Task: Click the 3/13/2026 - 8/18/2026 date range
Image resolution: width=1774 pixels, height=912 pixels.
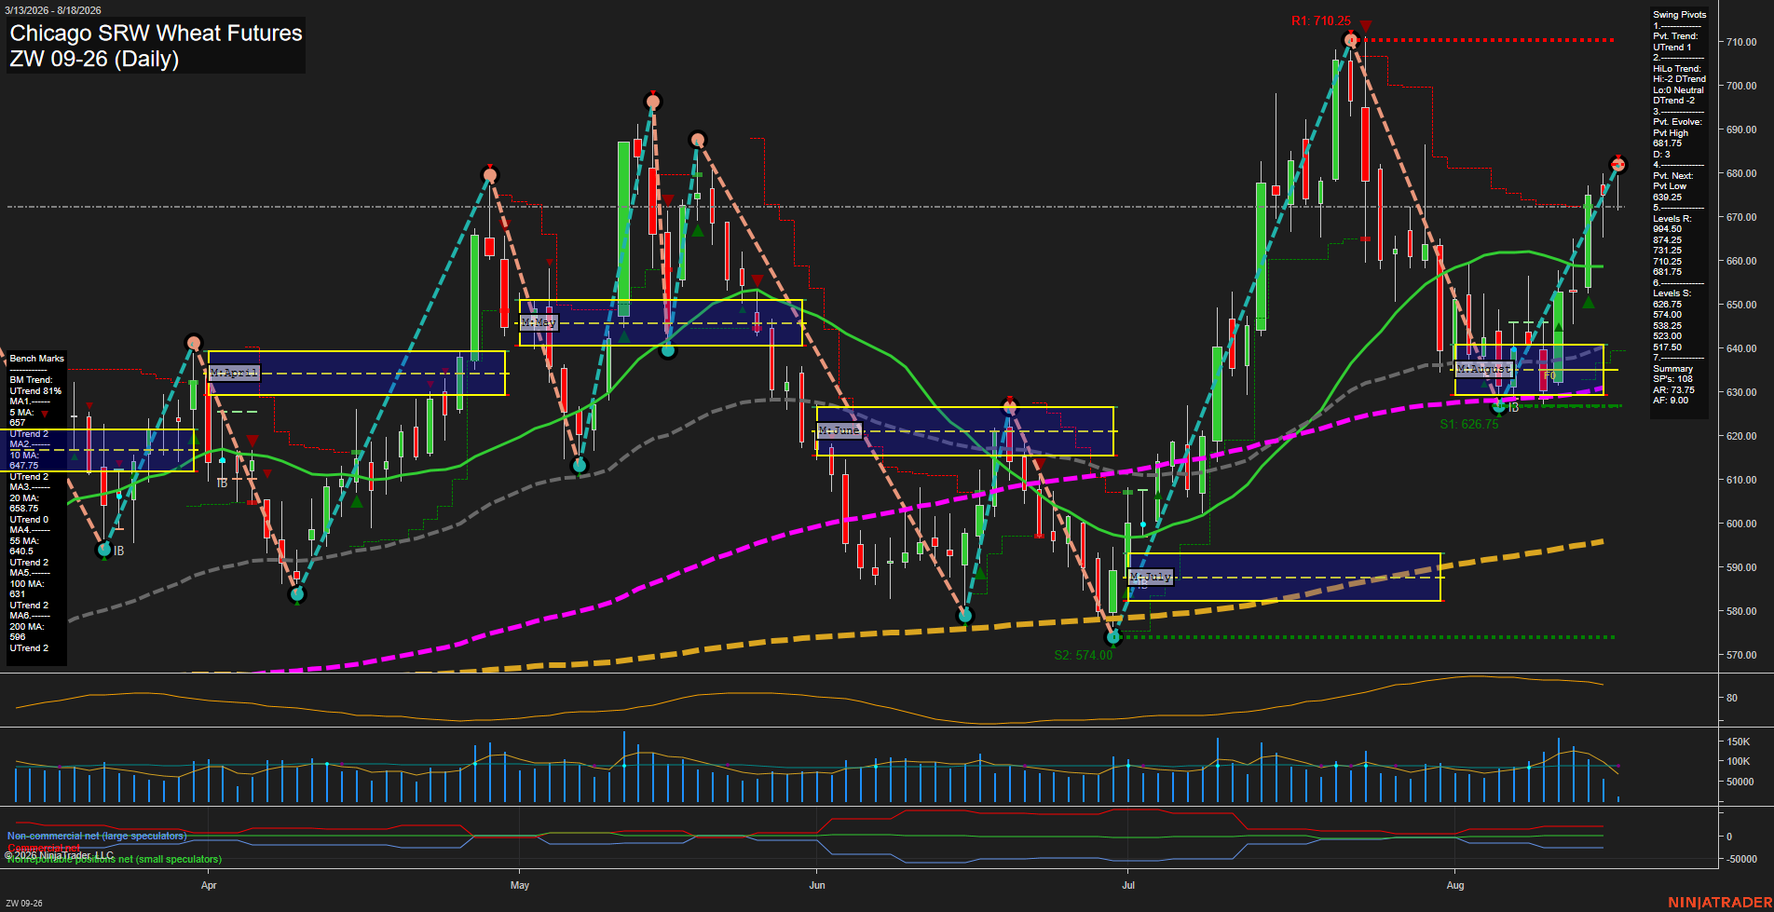Action: click(x=53, y=10)
